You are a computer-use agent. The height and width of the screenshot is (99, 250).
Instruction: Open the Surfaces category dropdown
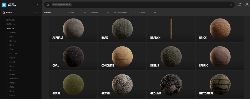click(53, 13)
